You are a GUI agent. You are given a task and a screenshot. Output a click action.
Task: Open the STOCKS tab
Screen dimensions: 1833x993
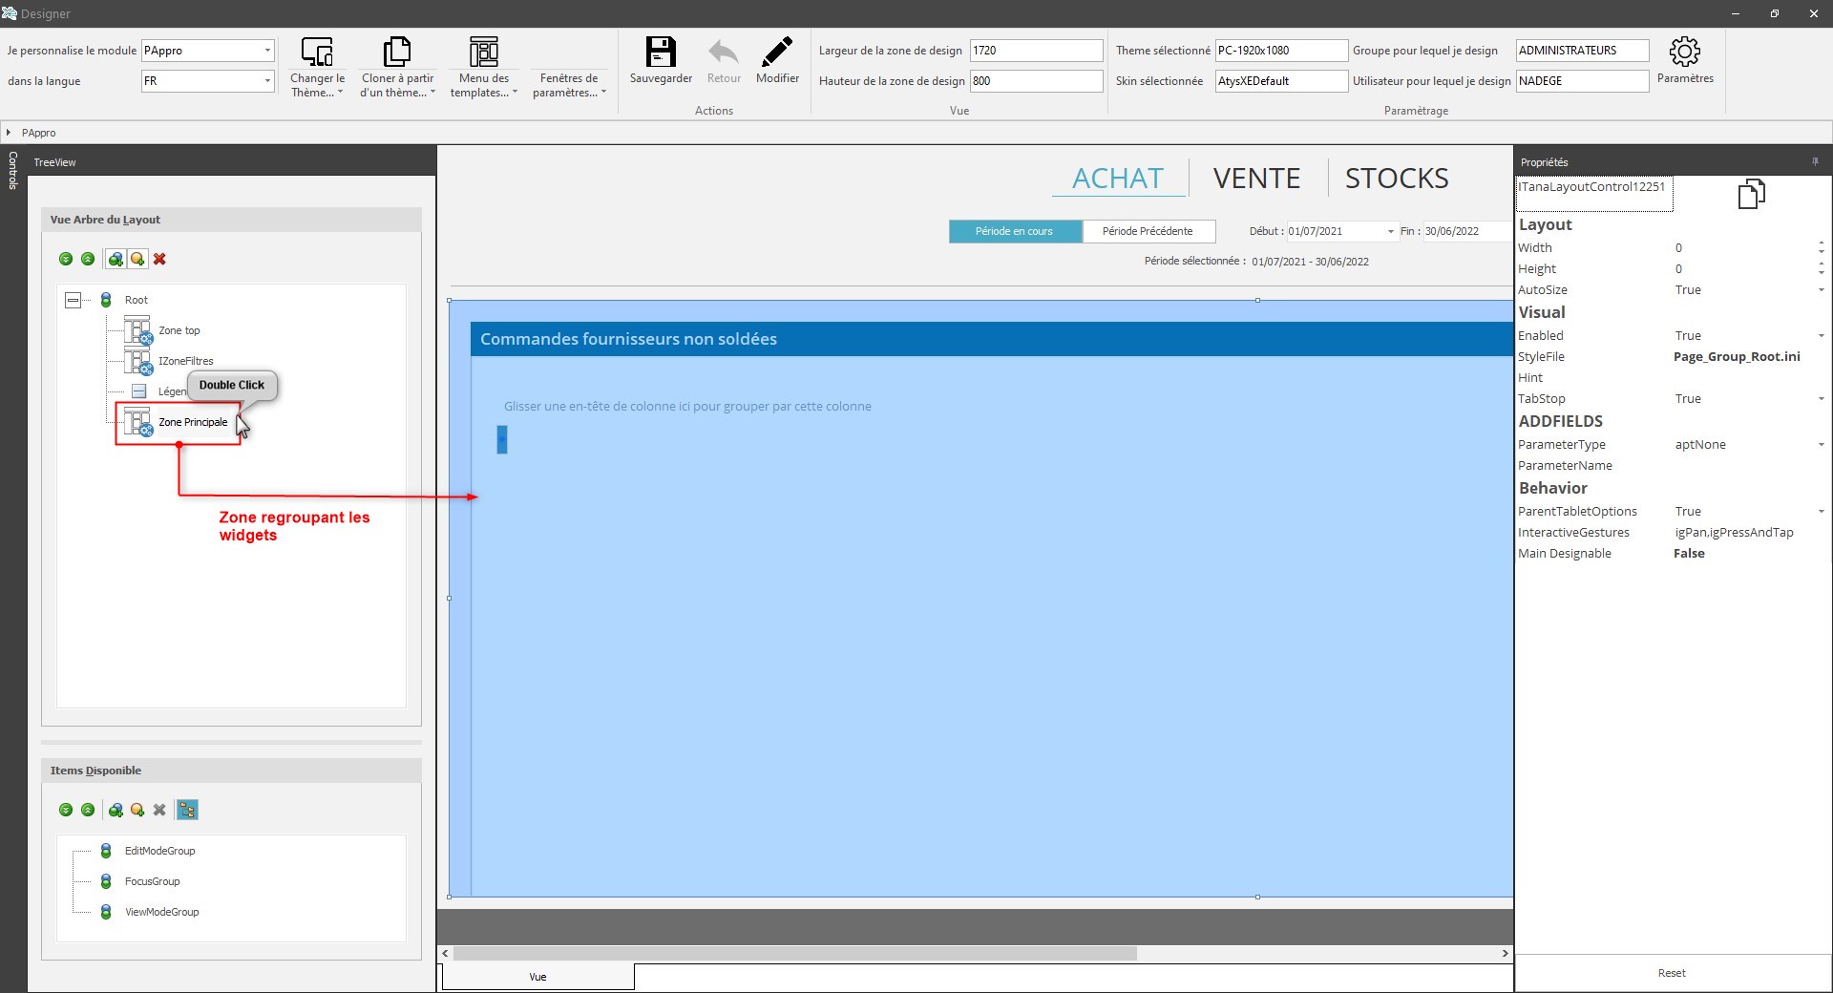point(1396,179)
